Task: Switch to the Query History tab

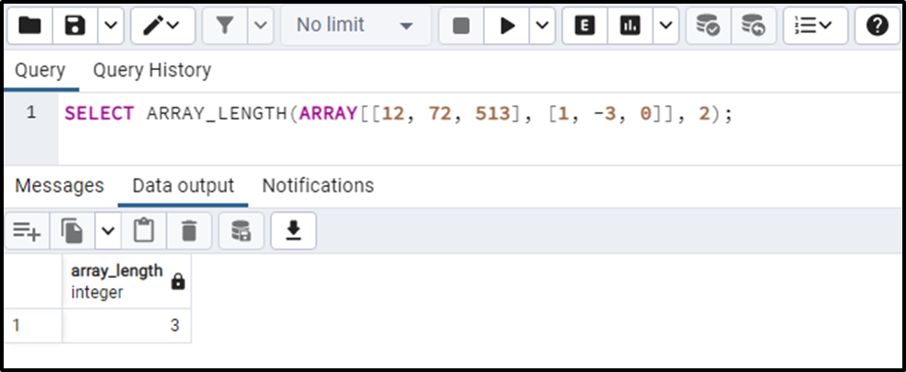Action: point(152,71)
